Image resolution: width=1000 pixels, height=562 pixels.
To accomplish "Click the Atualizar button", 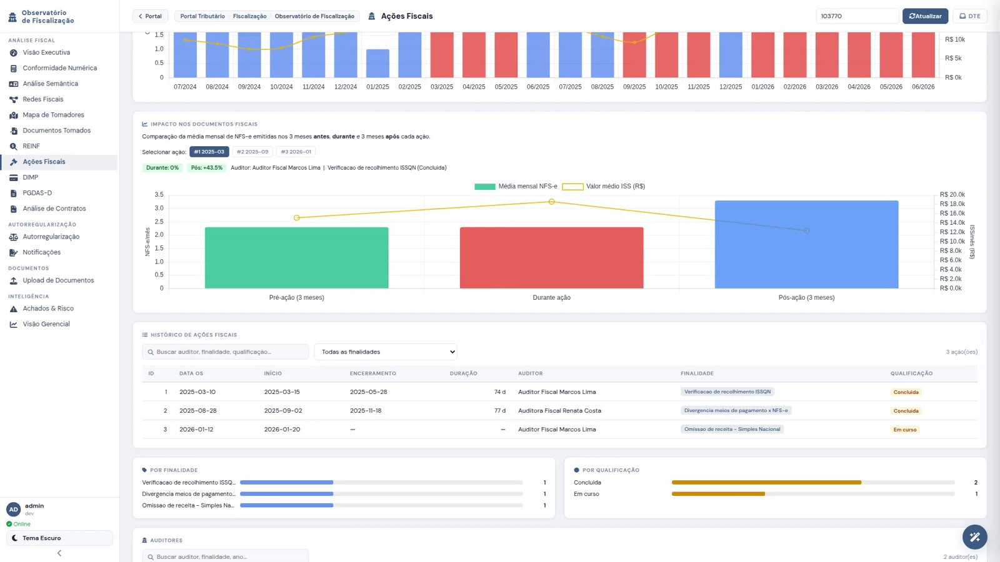I will click(x=925, y=16).
